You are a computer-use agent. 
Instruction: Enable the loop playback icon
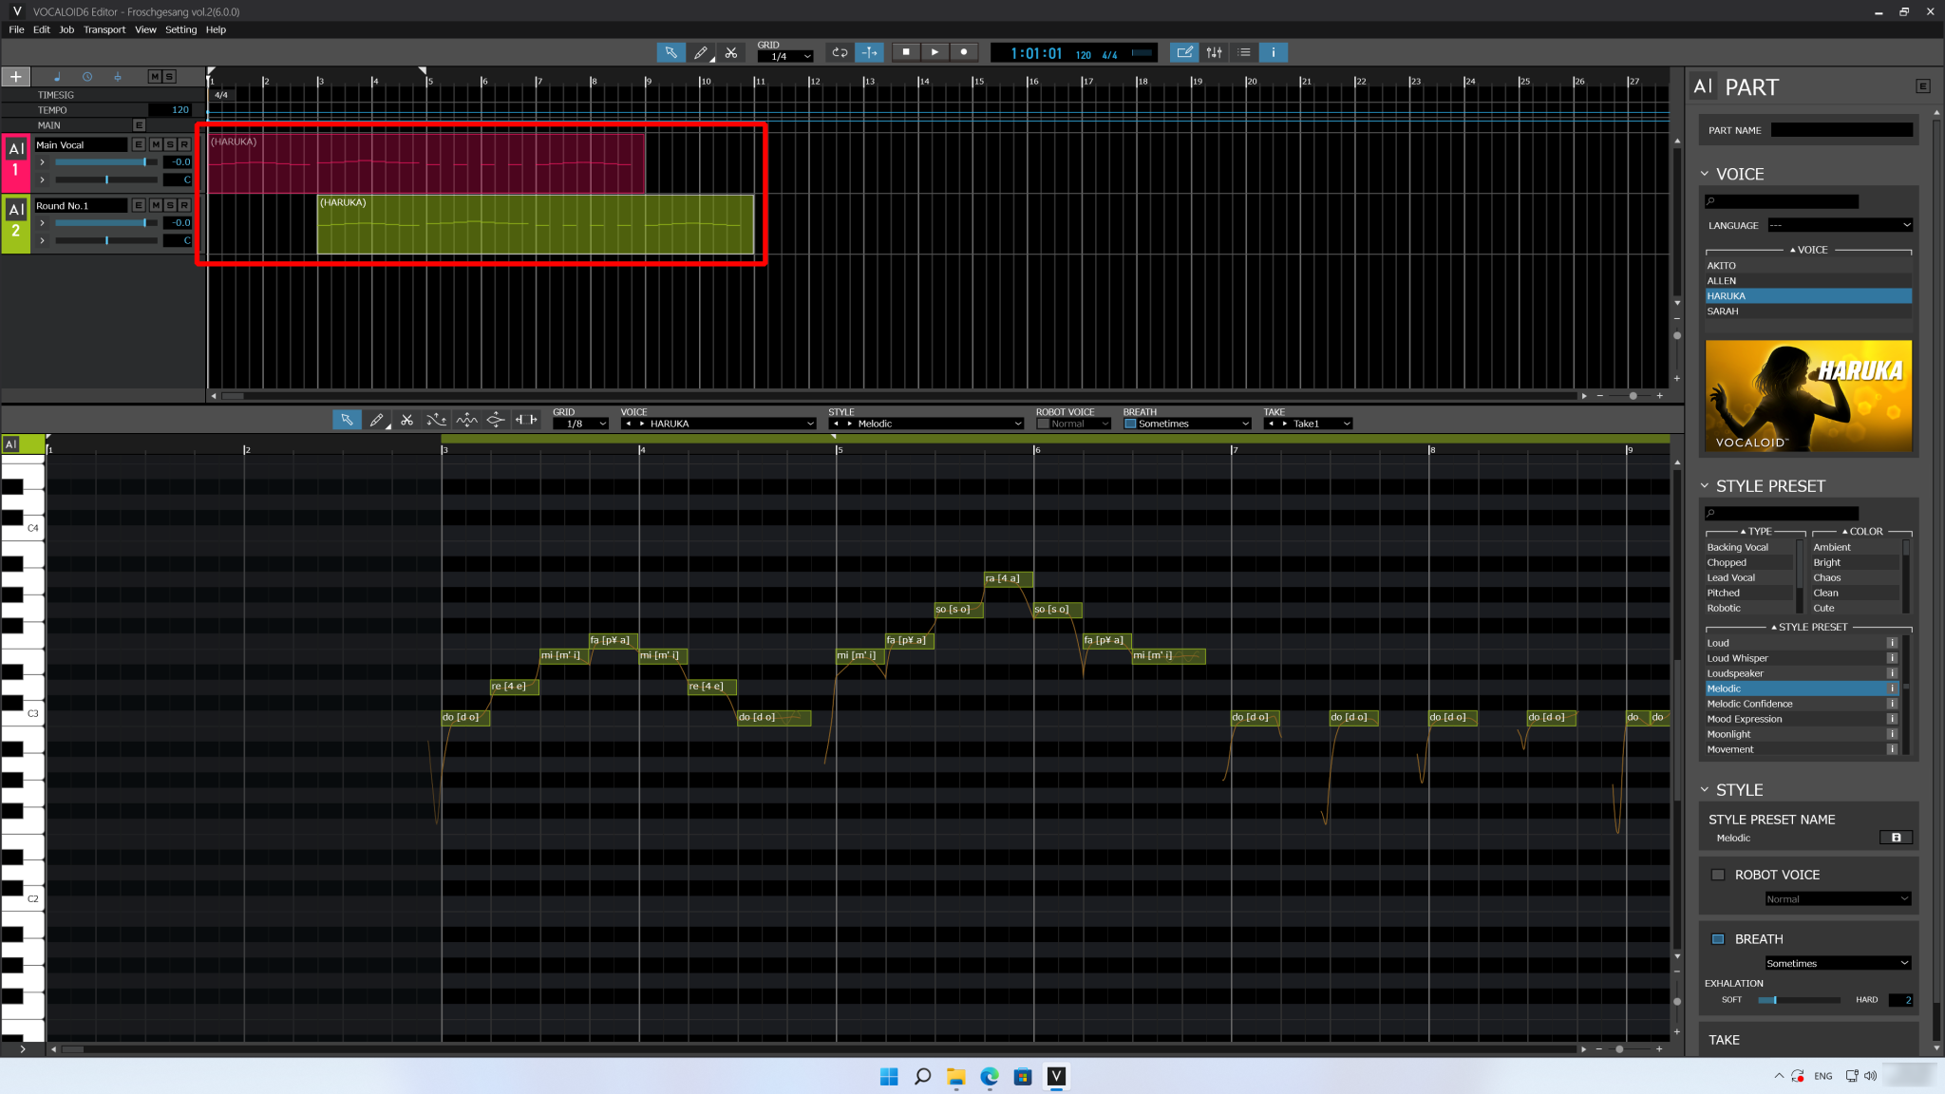[x=840, y=52]
